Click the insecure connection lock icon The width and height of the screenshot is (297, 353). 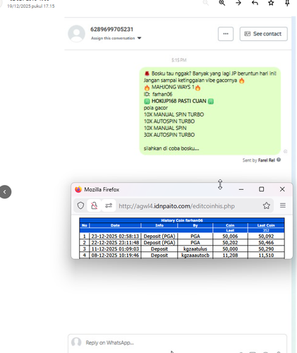pos(95,205)
